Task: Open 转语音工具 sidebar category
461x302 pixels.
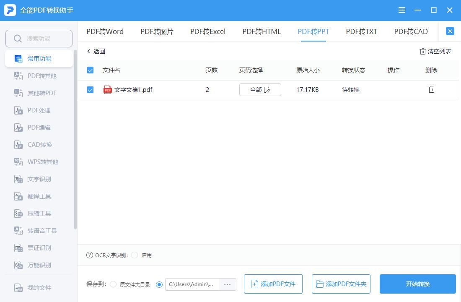Action: [39, 230]
